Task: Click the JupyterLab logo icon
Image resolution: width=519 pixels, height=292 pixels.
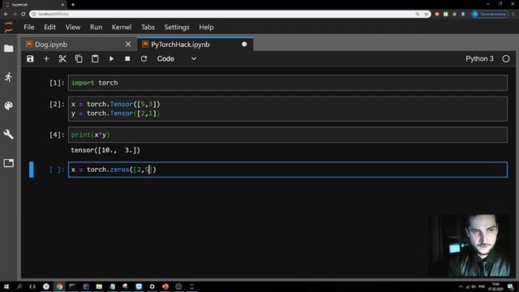Action: click(x=9, y=27)
